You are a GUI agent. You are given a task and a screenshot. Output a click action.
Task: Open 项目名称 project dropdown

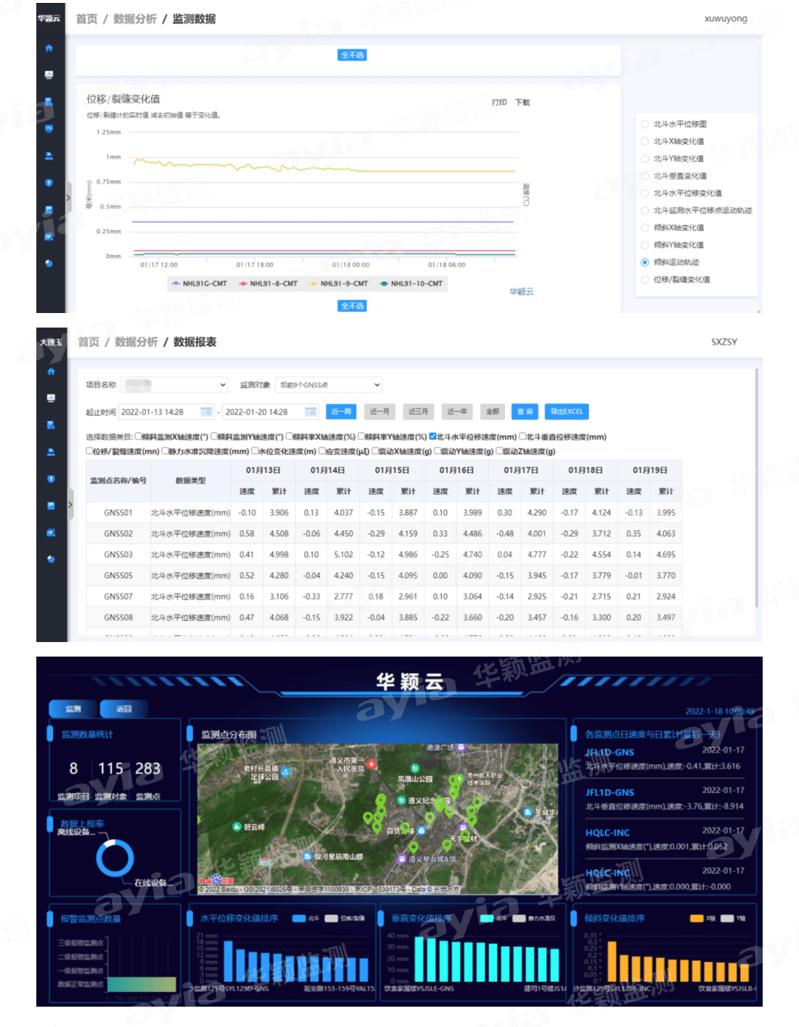175,385
